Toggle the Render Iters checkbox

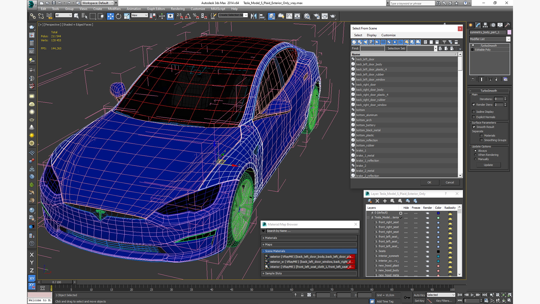(474, 105)
